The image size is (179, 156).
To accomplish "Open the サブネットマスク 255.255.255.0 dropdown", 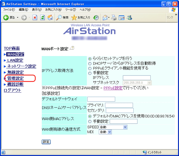I will pos(137,83).
